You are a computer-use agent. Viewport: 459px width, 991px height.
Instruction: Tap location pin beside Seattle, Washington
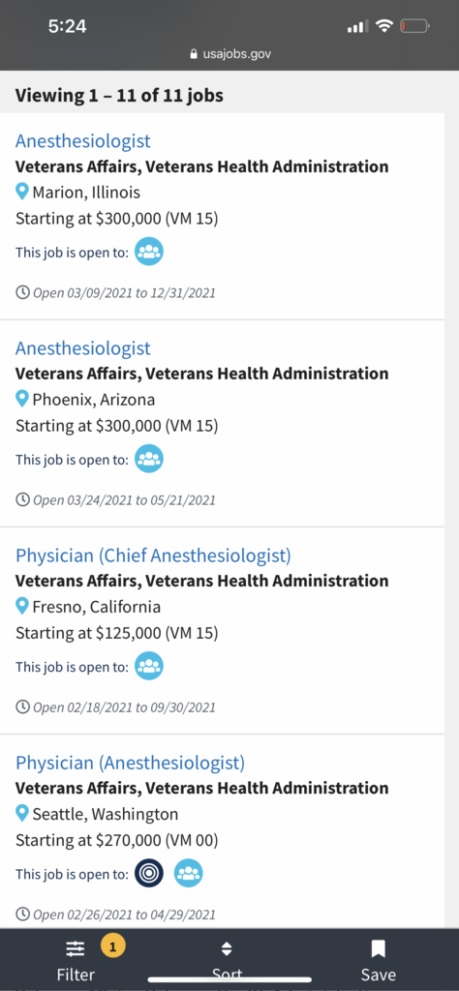point(22,813)
